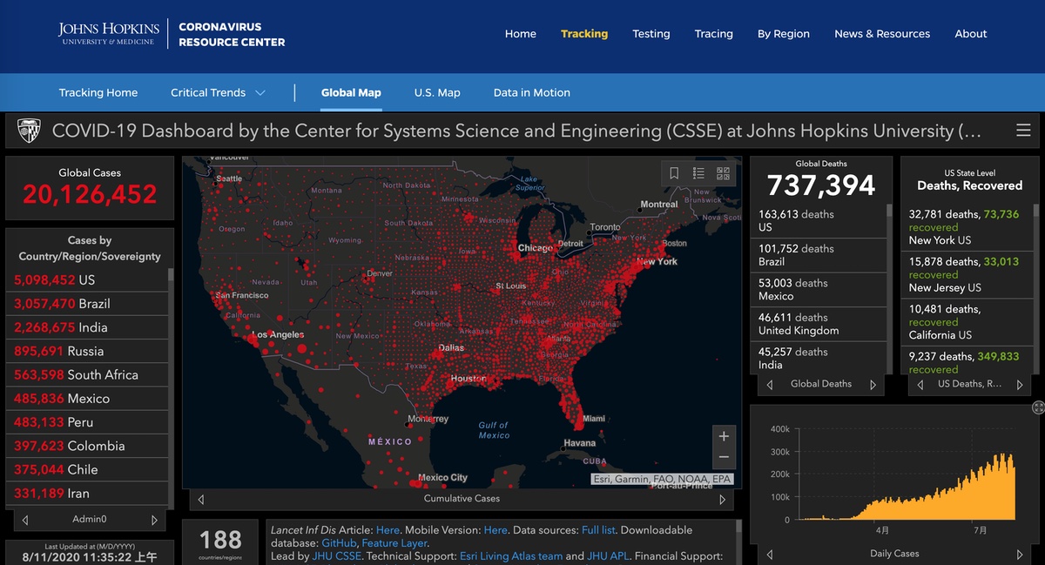Open the Lancet article Here link
Image resolution: width=1045 pixels, height=565 pixels.
(388, 529)
